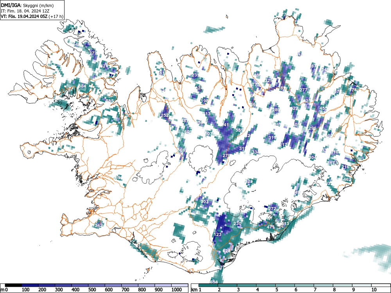Select the 5–6 km teal legend swatch
The height and width of the screenshot is (293, 391).
coord(285,285)
